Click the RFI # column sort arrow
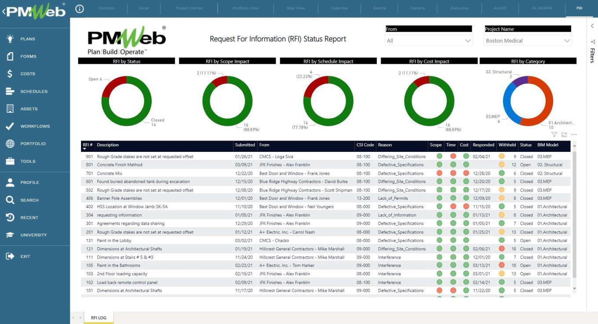The width and height of the screenshot is (598, 324). (85, 149)
